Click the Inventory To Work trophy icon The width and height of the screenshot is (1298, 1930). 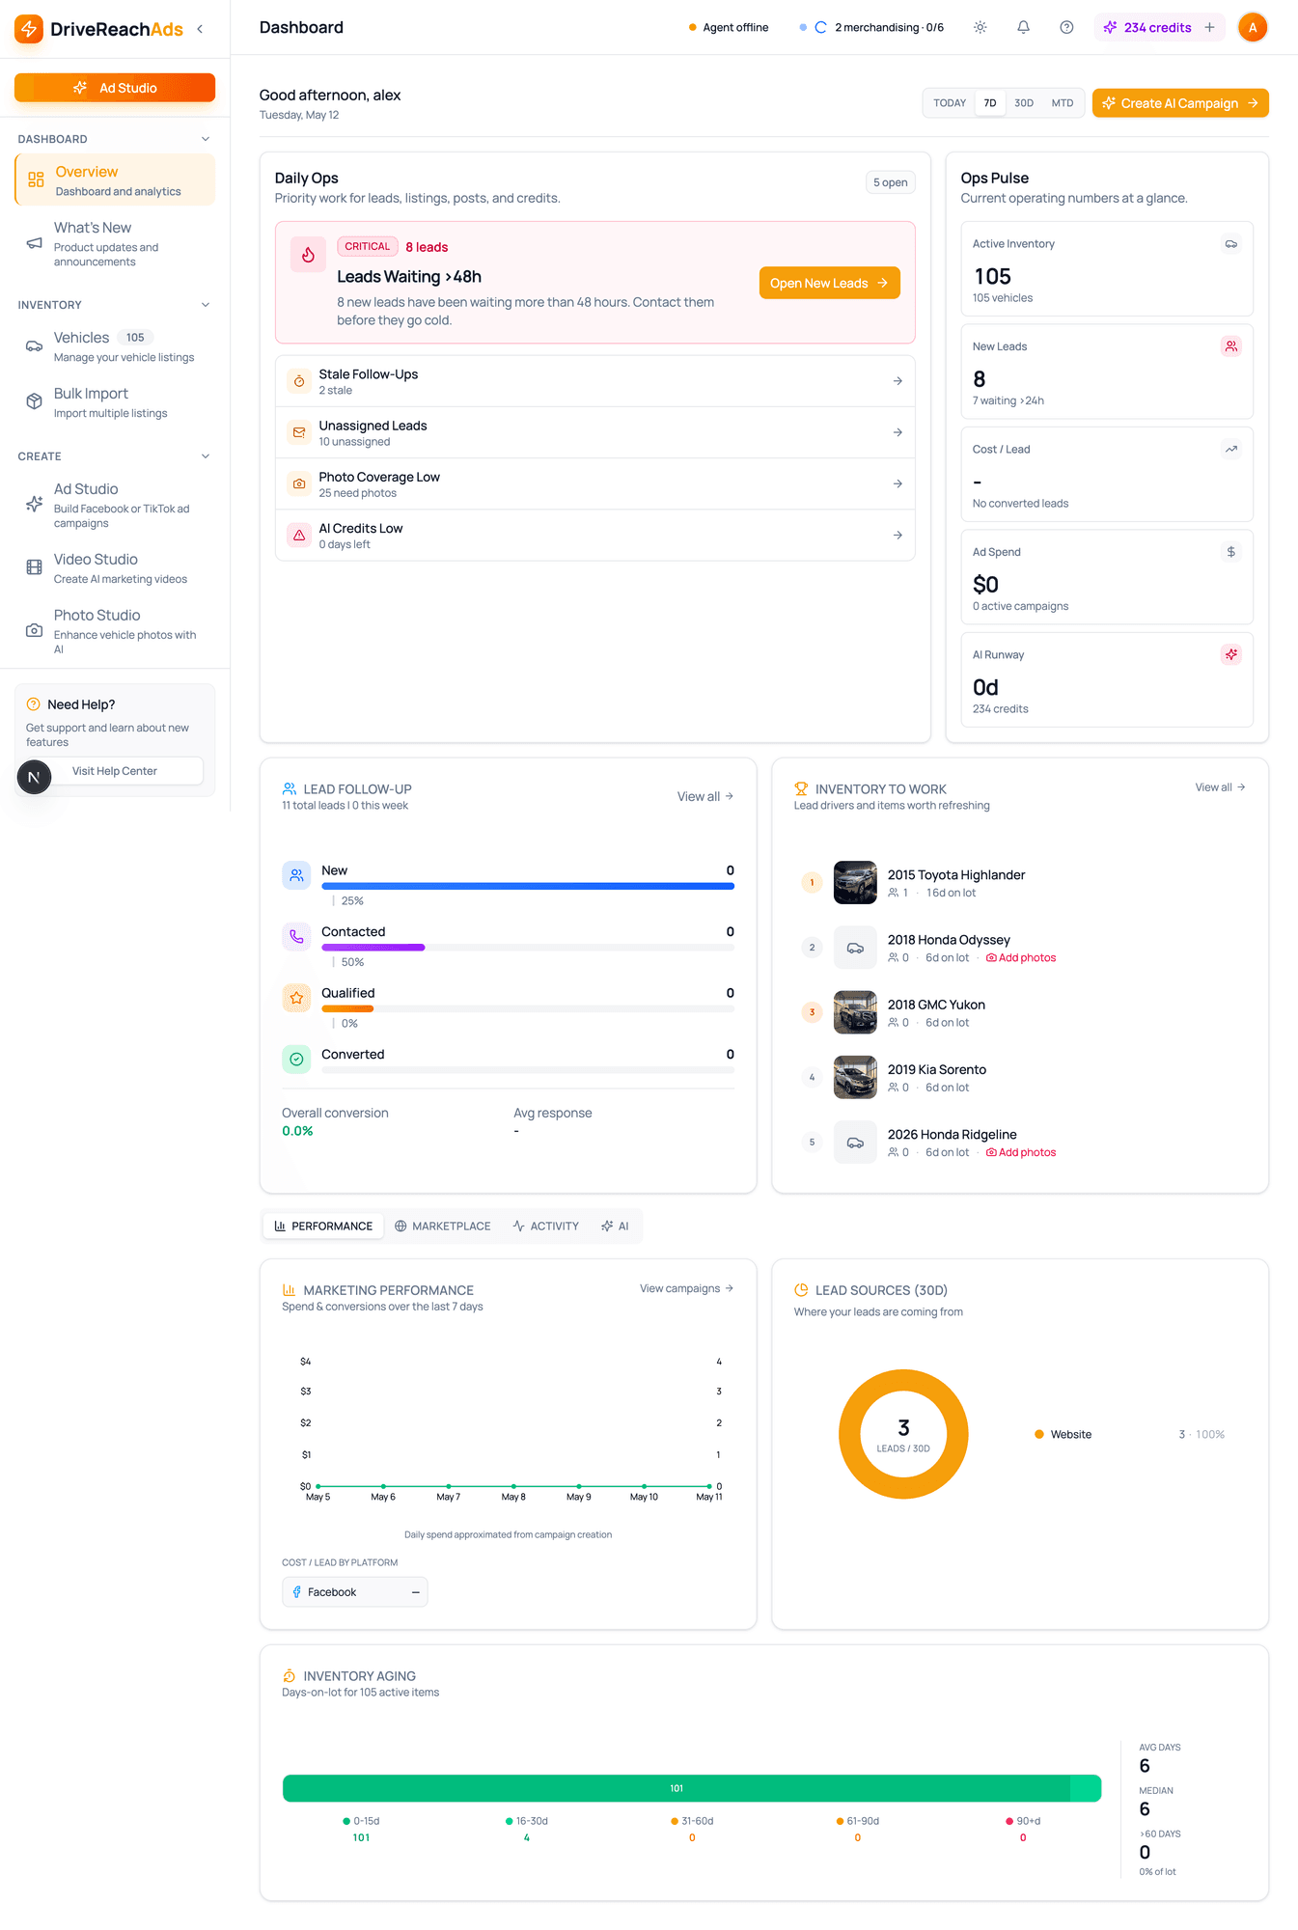[x=801, y=788]
